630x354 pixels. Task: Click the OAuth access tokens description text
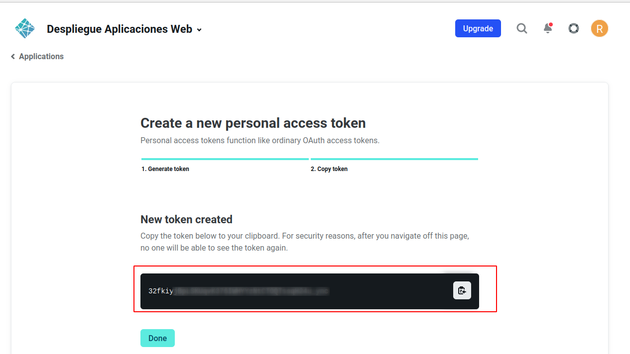tap(259, 140)
